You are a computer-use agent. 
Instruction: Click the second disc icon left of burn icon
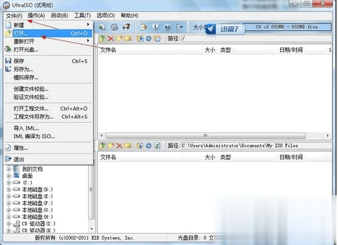114,27
